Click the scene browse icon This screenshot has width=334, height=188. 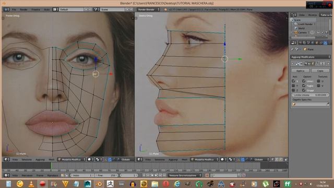[x=97, y=9]
